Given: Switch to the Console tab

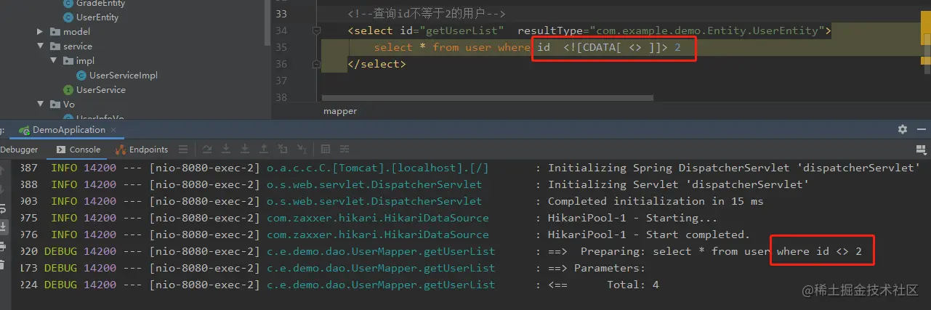Looking at the screenshot, I should point(78,150).
